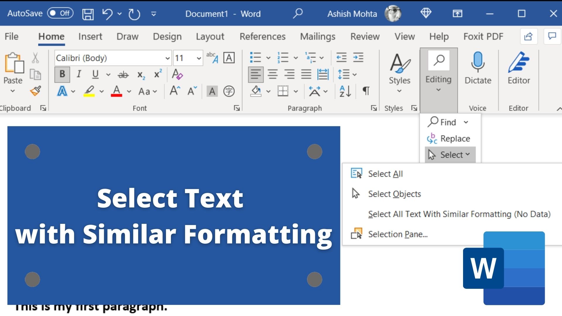Screen dimensions: 562x316
Task: Click Selection Pane menu item
Action: click(398, 234)
